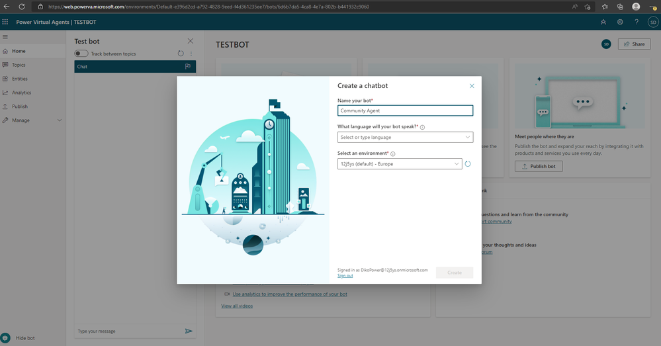Click the Type your message input
This screenshot has height=346, width=661.
click(130, 331)
